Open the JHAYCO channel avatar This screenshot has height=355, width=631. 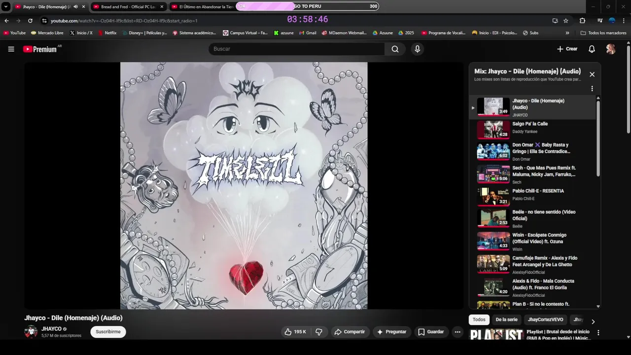click(x=31, y=332)
